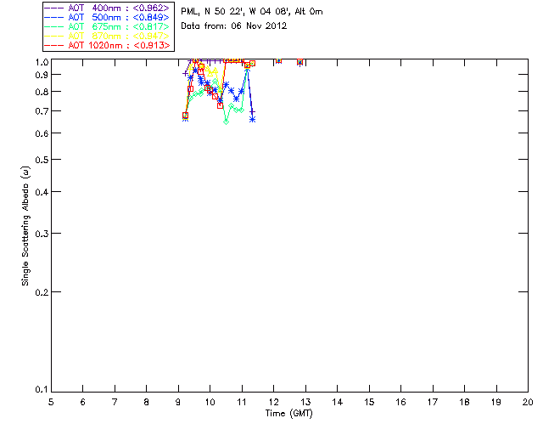Image resolution: width=543 pixels, height=435 pixels.
Task: Click the 20 hour x-axis tick label
Action: [x=528, y=402]
